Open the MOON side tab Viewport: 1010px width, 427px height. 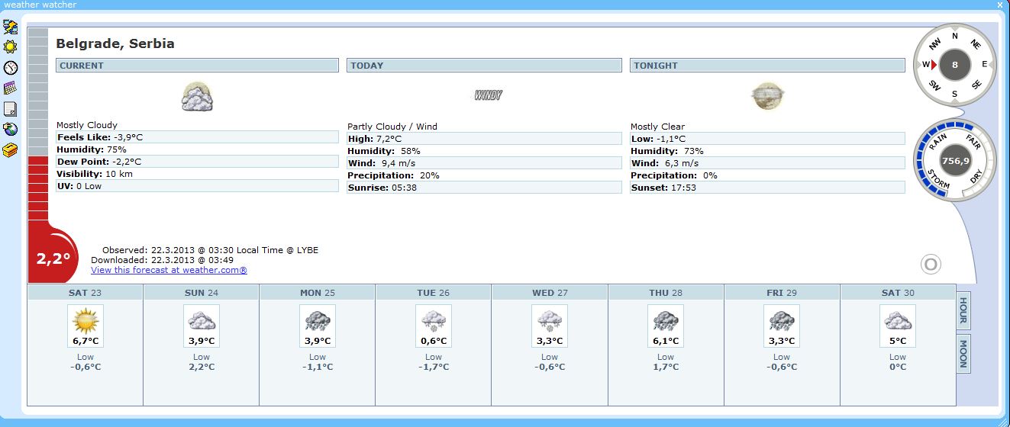point(963,354)
